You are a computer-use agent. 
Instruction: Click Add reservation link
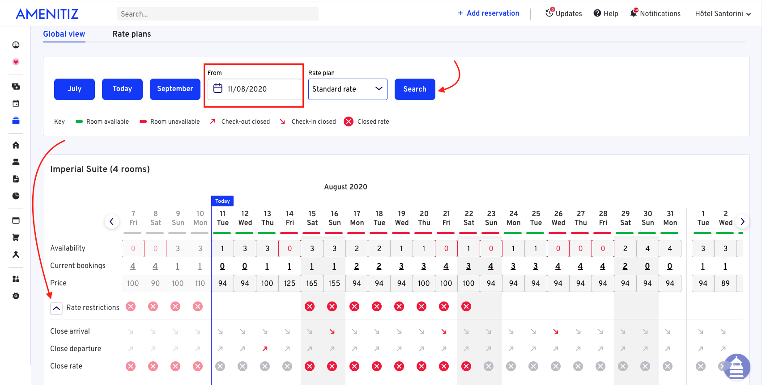pyautogui.click(x=488, y=13)
